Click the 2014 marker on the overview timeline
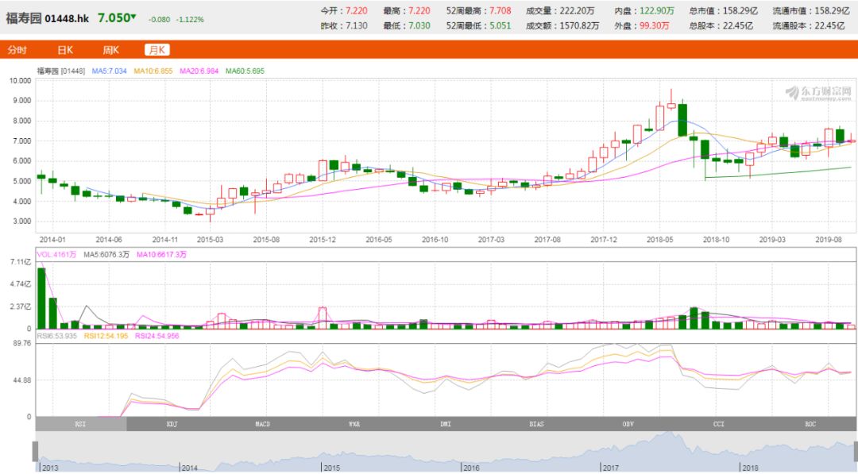 [189, 468]
